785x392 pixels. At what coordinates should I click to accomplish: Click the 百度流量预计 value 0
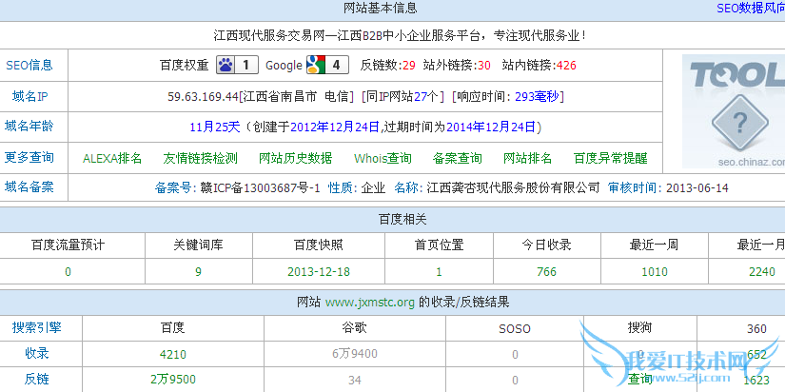(x=69, y=272)
